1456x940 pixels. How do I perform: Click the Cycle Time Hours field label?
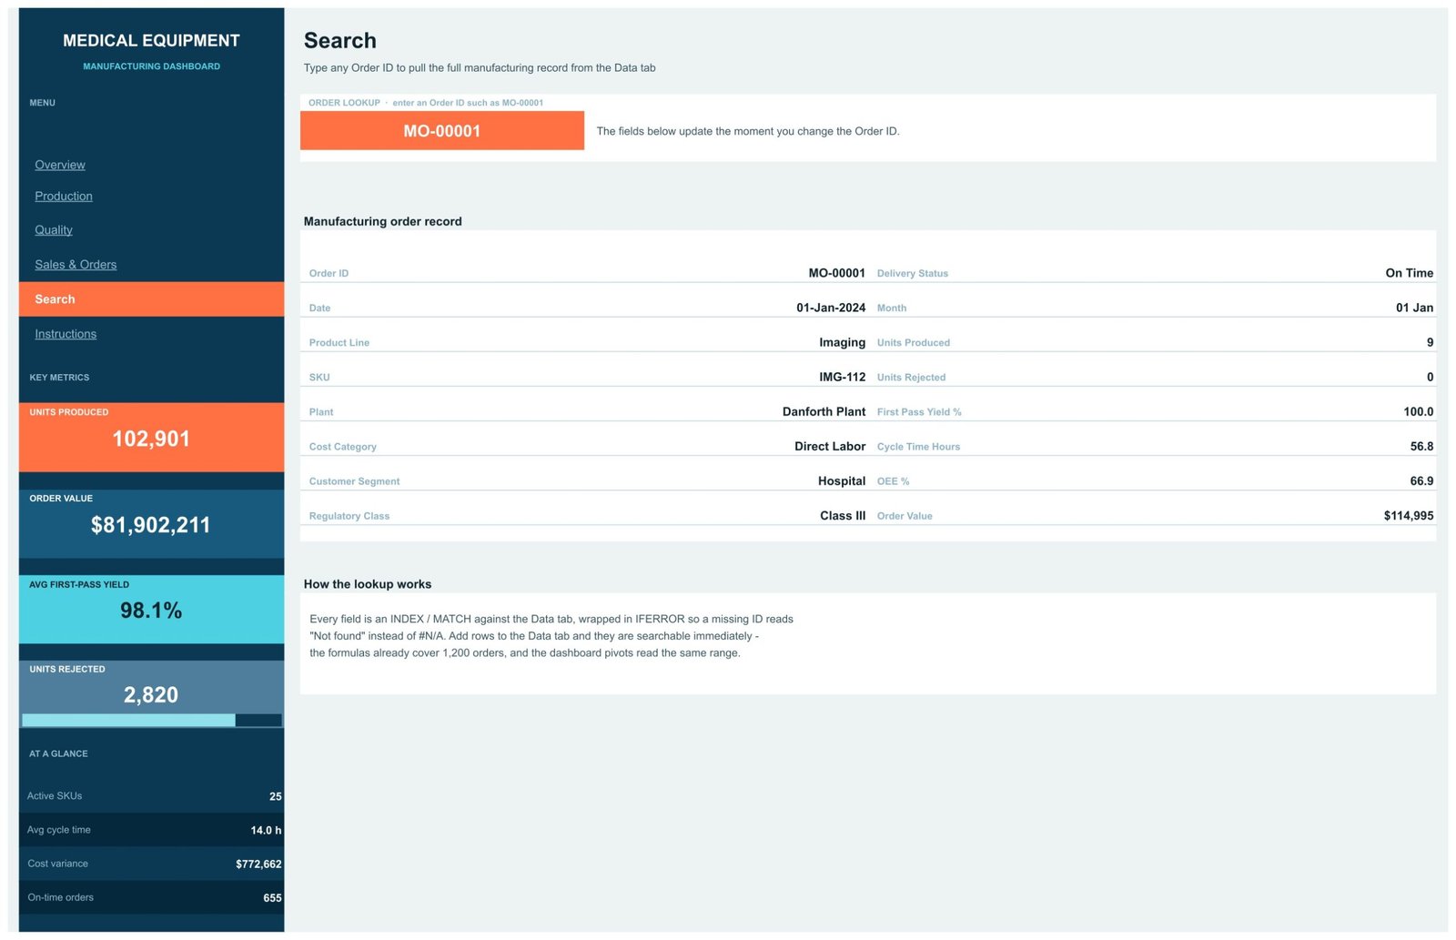pos(918,447)
